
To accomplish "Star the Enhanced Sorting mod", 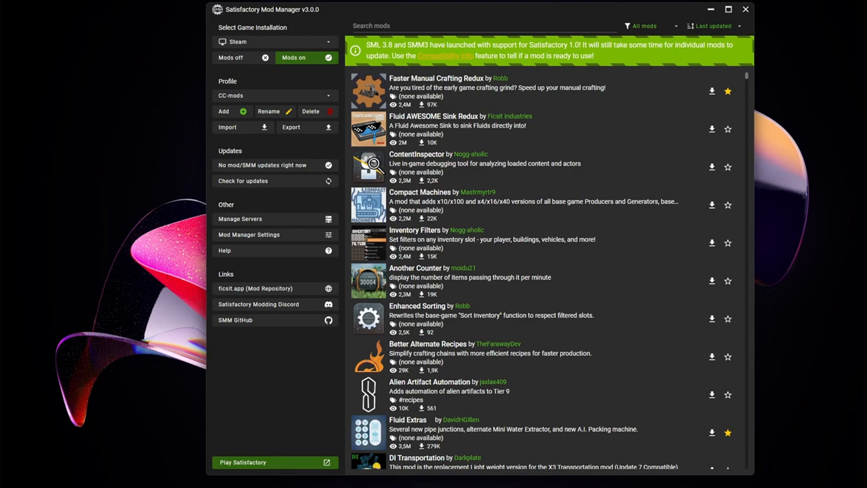I will [x=728, y=319].
